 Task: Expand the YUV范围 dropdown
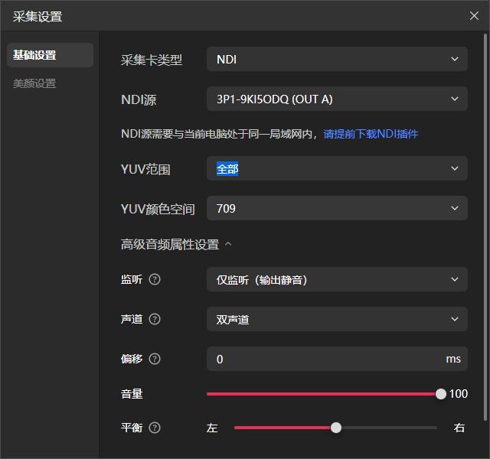tap(337, 168)
